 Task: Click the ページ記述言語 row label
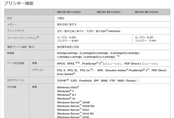point(16,63)
